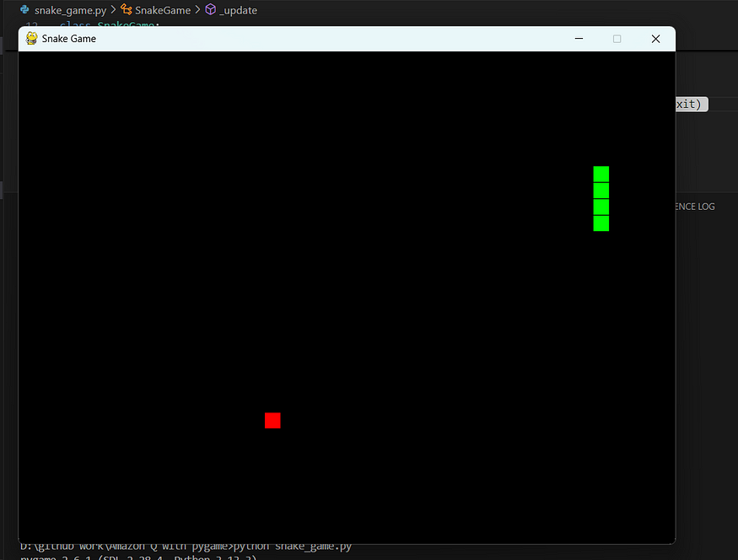Minimize the Snake Game window
Viewport: 738px width, 560px height.
579,39
